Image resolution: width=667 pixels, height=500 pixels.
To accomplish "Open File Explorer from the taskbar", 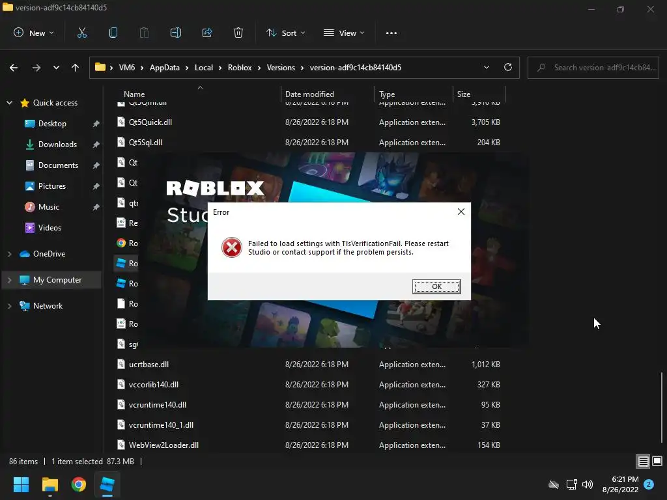I will click(x=50, y=484).
